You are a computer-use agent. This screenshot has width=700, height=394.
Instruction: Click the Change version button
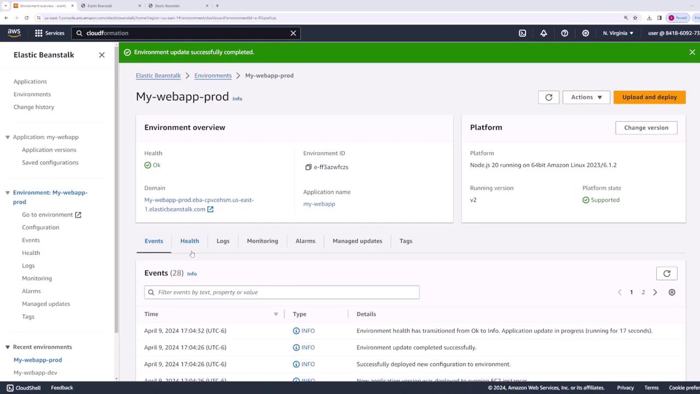pos(646,128)
